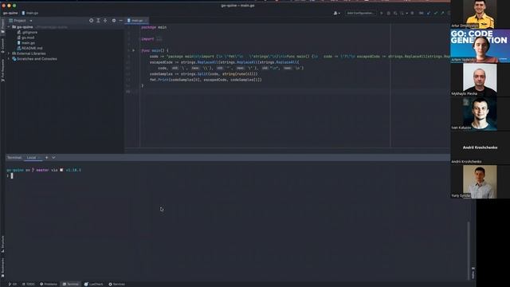Screen dimensions: 510x287
Task: Open the user account menu icon
Action: point(336,13)
